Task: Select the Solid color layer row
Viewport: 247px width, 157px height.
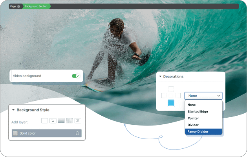Action: tap(47, 133)
